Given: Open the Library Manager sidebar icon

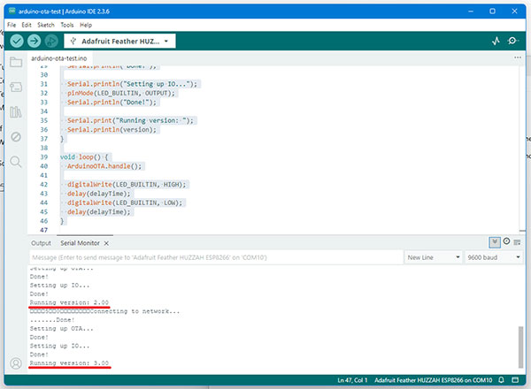Looking at the screenshot, I should pos(16,112).
